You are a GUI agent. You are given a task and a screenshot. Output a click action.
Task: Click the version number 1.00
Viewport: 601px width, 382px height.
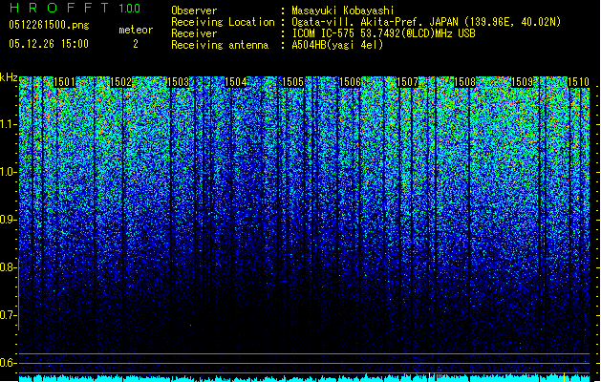(x=130, y=9)
